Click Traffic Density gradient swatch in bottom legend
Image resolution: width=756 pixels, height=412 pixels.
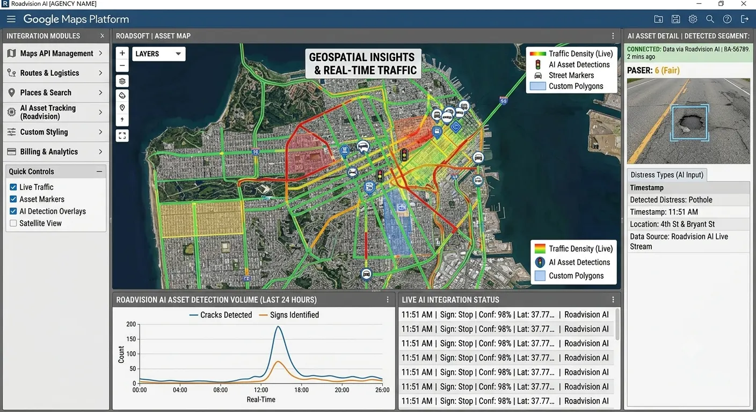540,249
